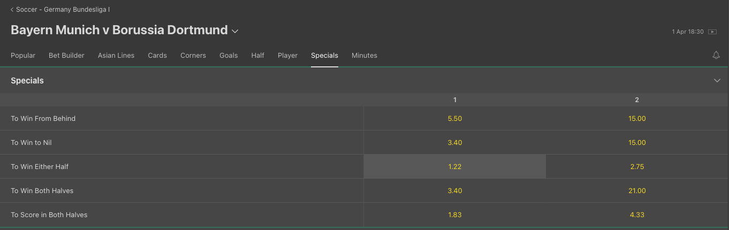Image resolution: width=729 pixels, height=230 pixels.
Task: Select the Asian Lines tab
Action: click(x=116, y=56)
